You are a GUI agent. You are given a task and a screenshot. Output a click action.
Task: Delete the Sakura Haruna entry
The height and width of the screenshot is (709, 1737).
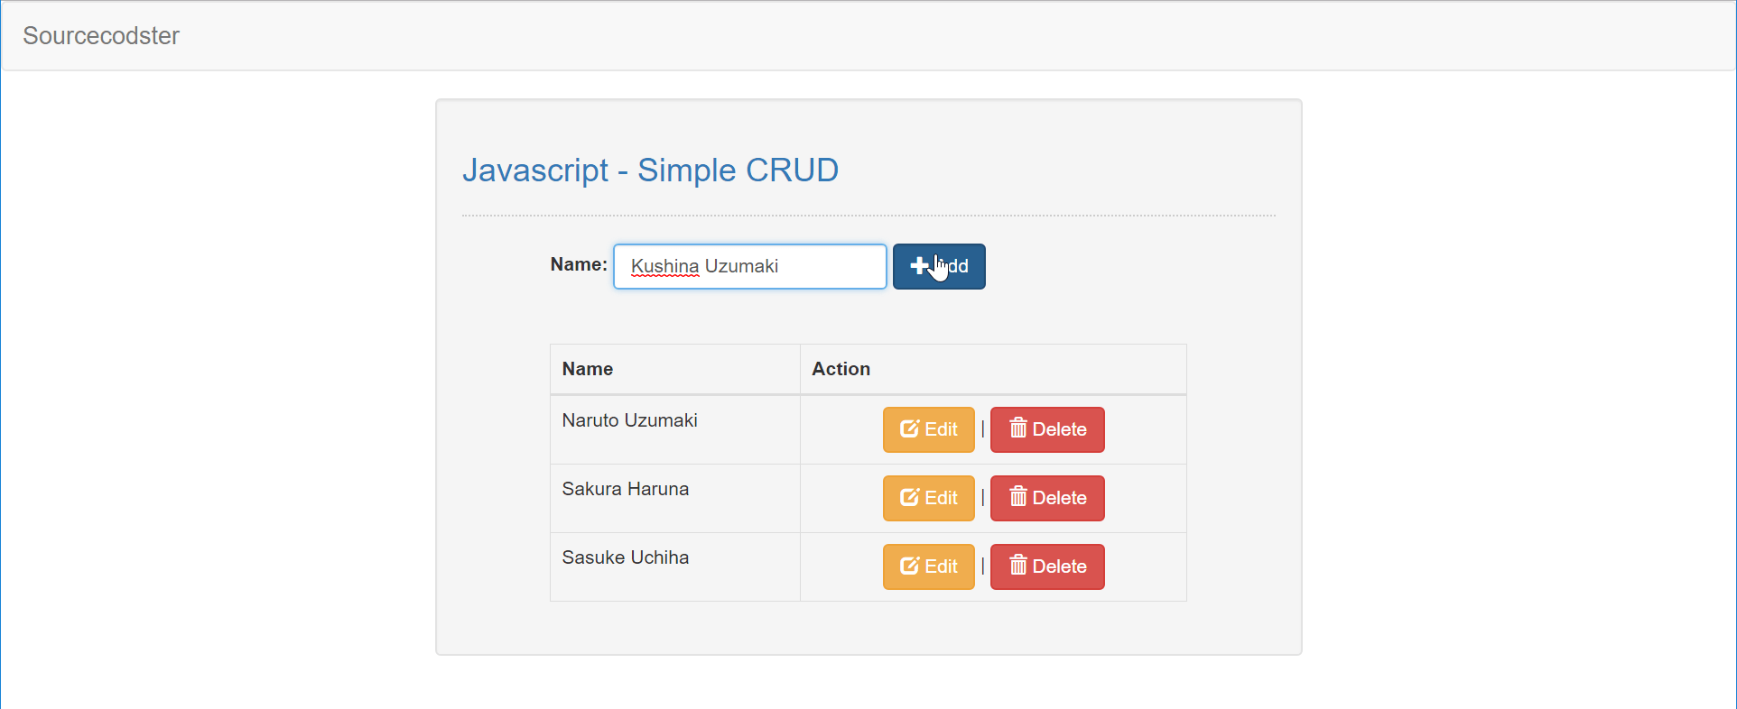pyautogui.click(x=1046, y=498)
